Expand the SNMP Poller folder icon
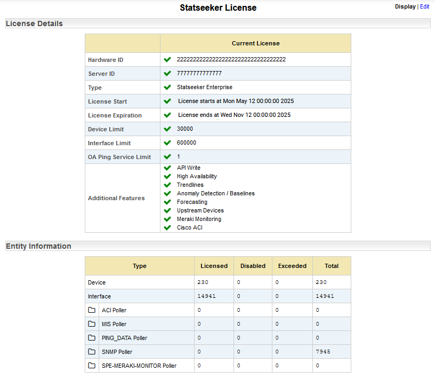 92,351
